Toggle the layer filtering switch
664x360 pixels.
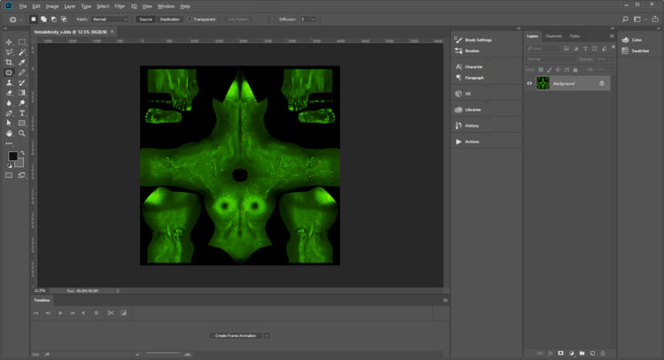[x=613, y=48]
